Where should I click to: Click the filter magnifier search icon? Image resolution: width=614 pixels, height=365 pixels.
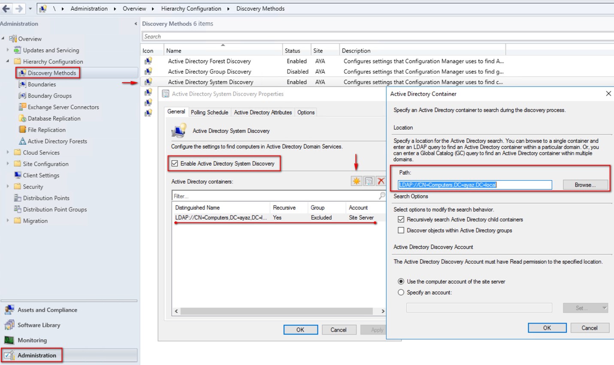(382, 196)
